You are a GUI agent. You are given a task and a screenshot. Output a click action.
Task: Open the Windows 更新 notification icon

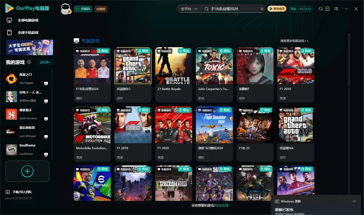pyautogui.click(x=277, y=201)
